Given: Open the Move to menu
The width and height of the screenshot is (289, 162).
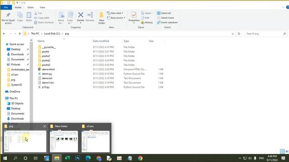Looking at the screenshot, I should click(61, 18).
